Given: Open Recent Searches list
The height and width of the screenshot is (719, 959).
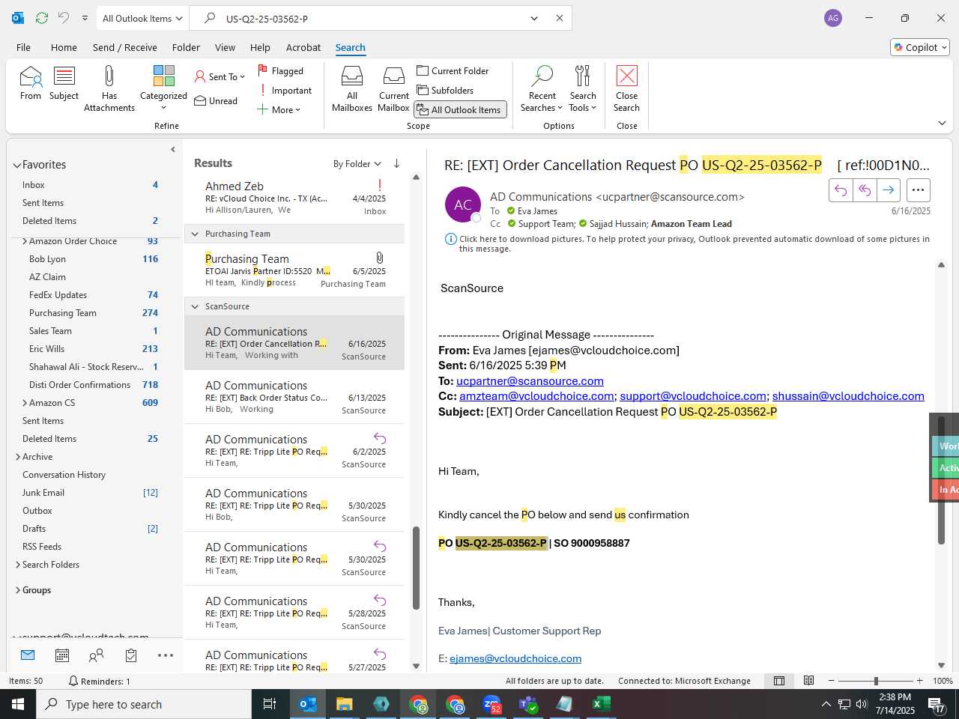Looking at the screenshot, I should pos(542,88).
